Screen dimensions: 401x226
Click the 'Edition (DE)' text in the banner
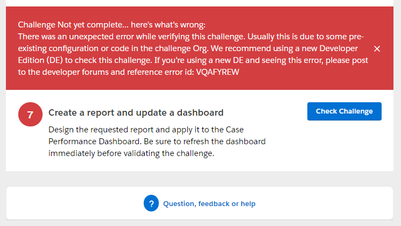tap(41, 60)
